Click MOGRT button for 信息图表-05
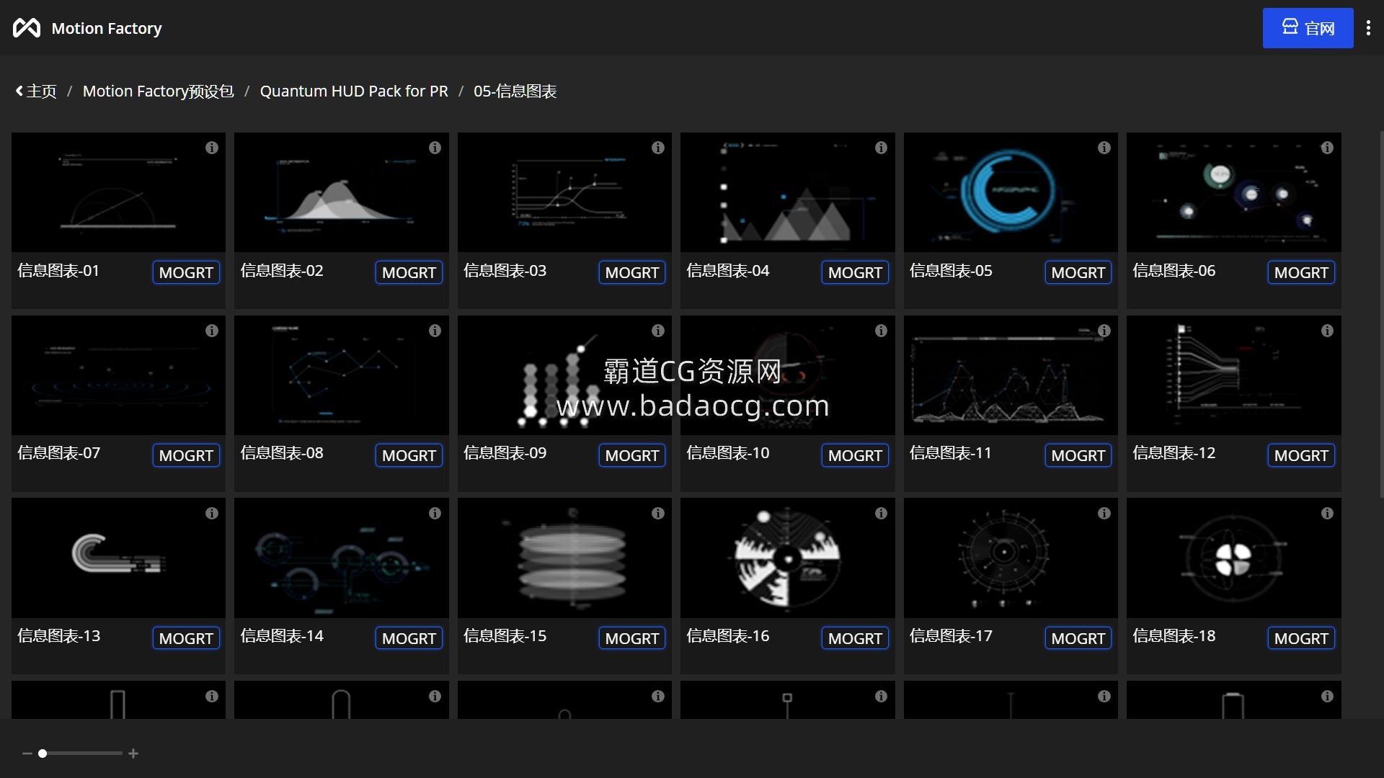 coord(1078,272)
